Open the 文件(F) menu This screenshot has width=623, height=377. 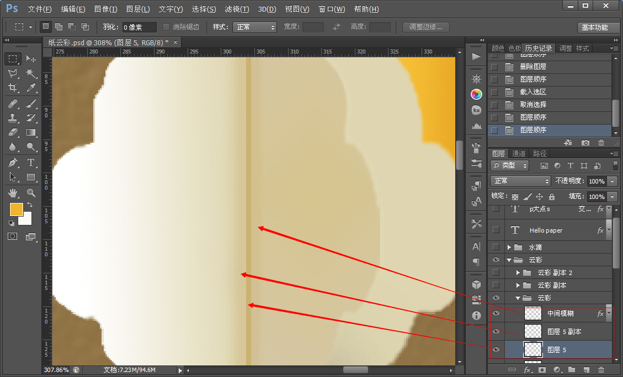(40, 9)
